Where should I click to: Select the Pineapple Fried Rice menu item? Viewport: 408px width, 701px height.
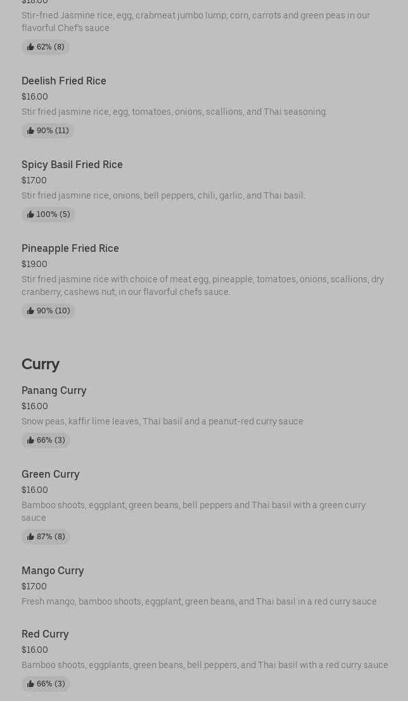tap(70, 249)
